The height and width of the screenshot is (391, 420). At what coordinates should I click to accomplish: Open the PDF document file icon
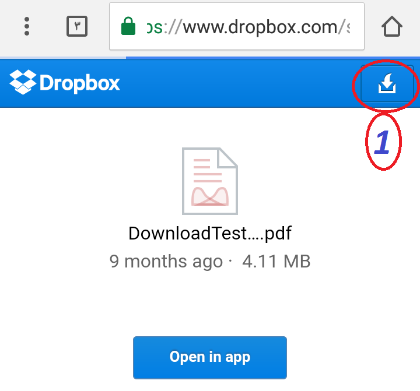pos(210,181)
